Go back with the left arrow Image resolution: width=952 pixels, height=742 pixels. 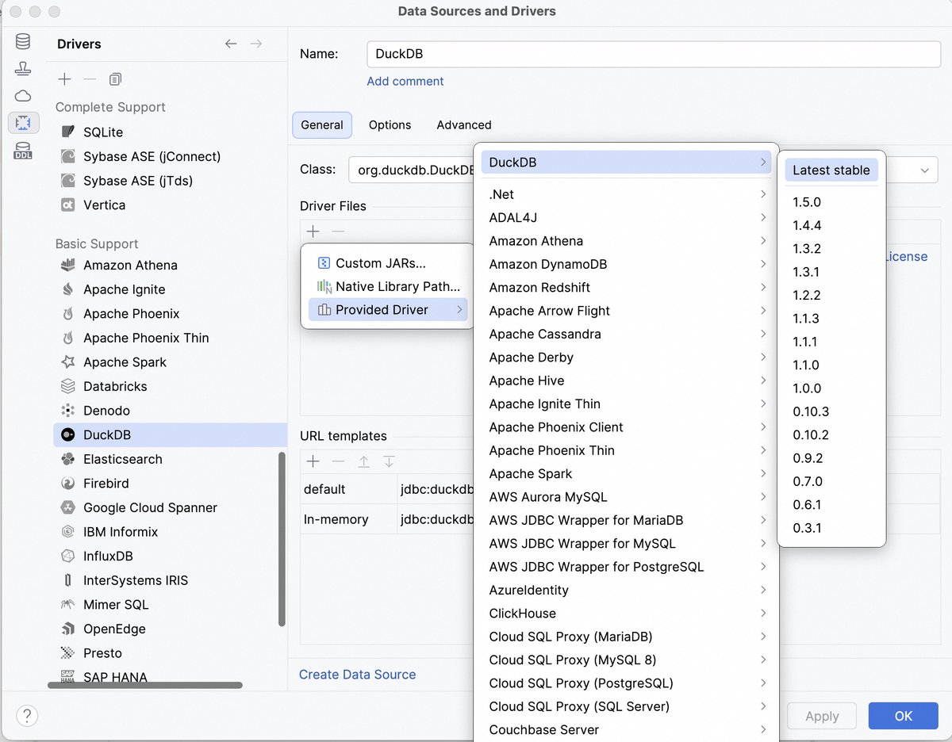click(x=231, y=44)
